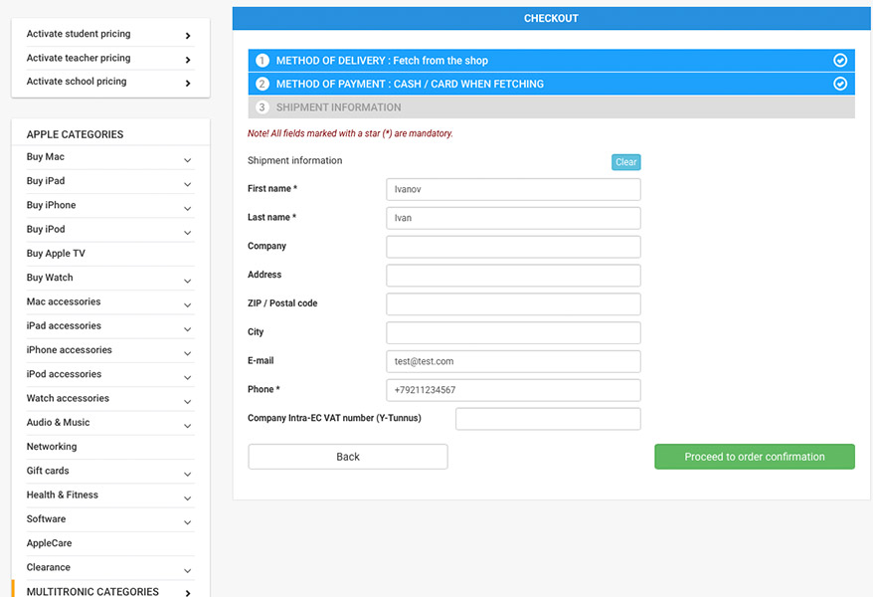
Task: Click the Company Intra-EC VAT number field
Action: pos(548,419)
